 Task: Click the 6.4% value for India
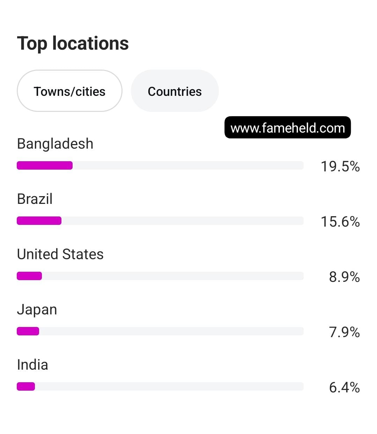pos(345,387)
